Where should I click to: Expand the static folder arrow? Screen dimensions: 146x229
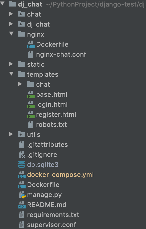click(x=11, y=64)
